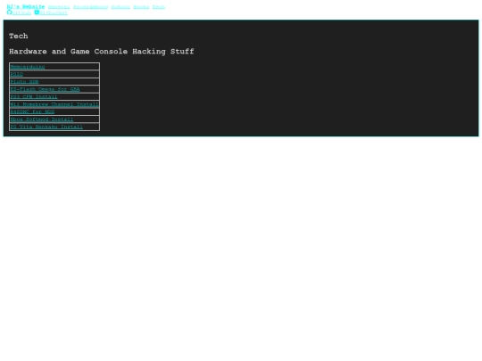
Task: Click the GitHub octocat icon
Action: click(x=9, y=12)
